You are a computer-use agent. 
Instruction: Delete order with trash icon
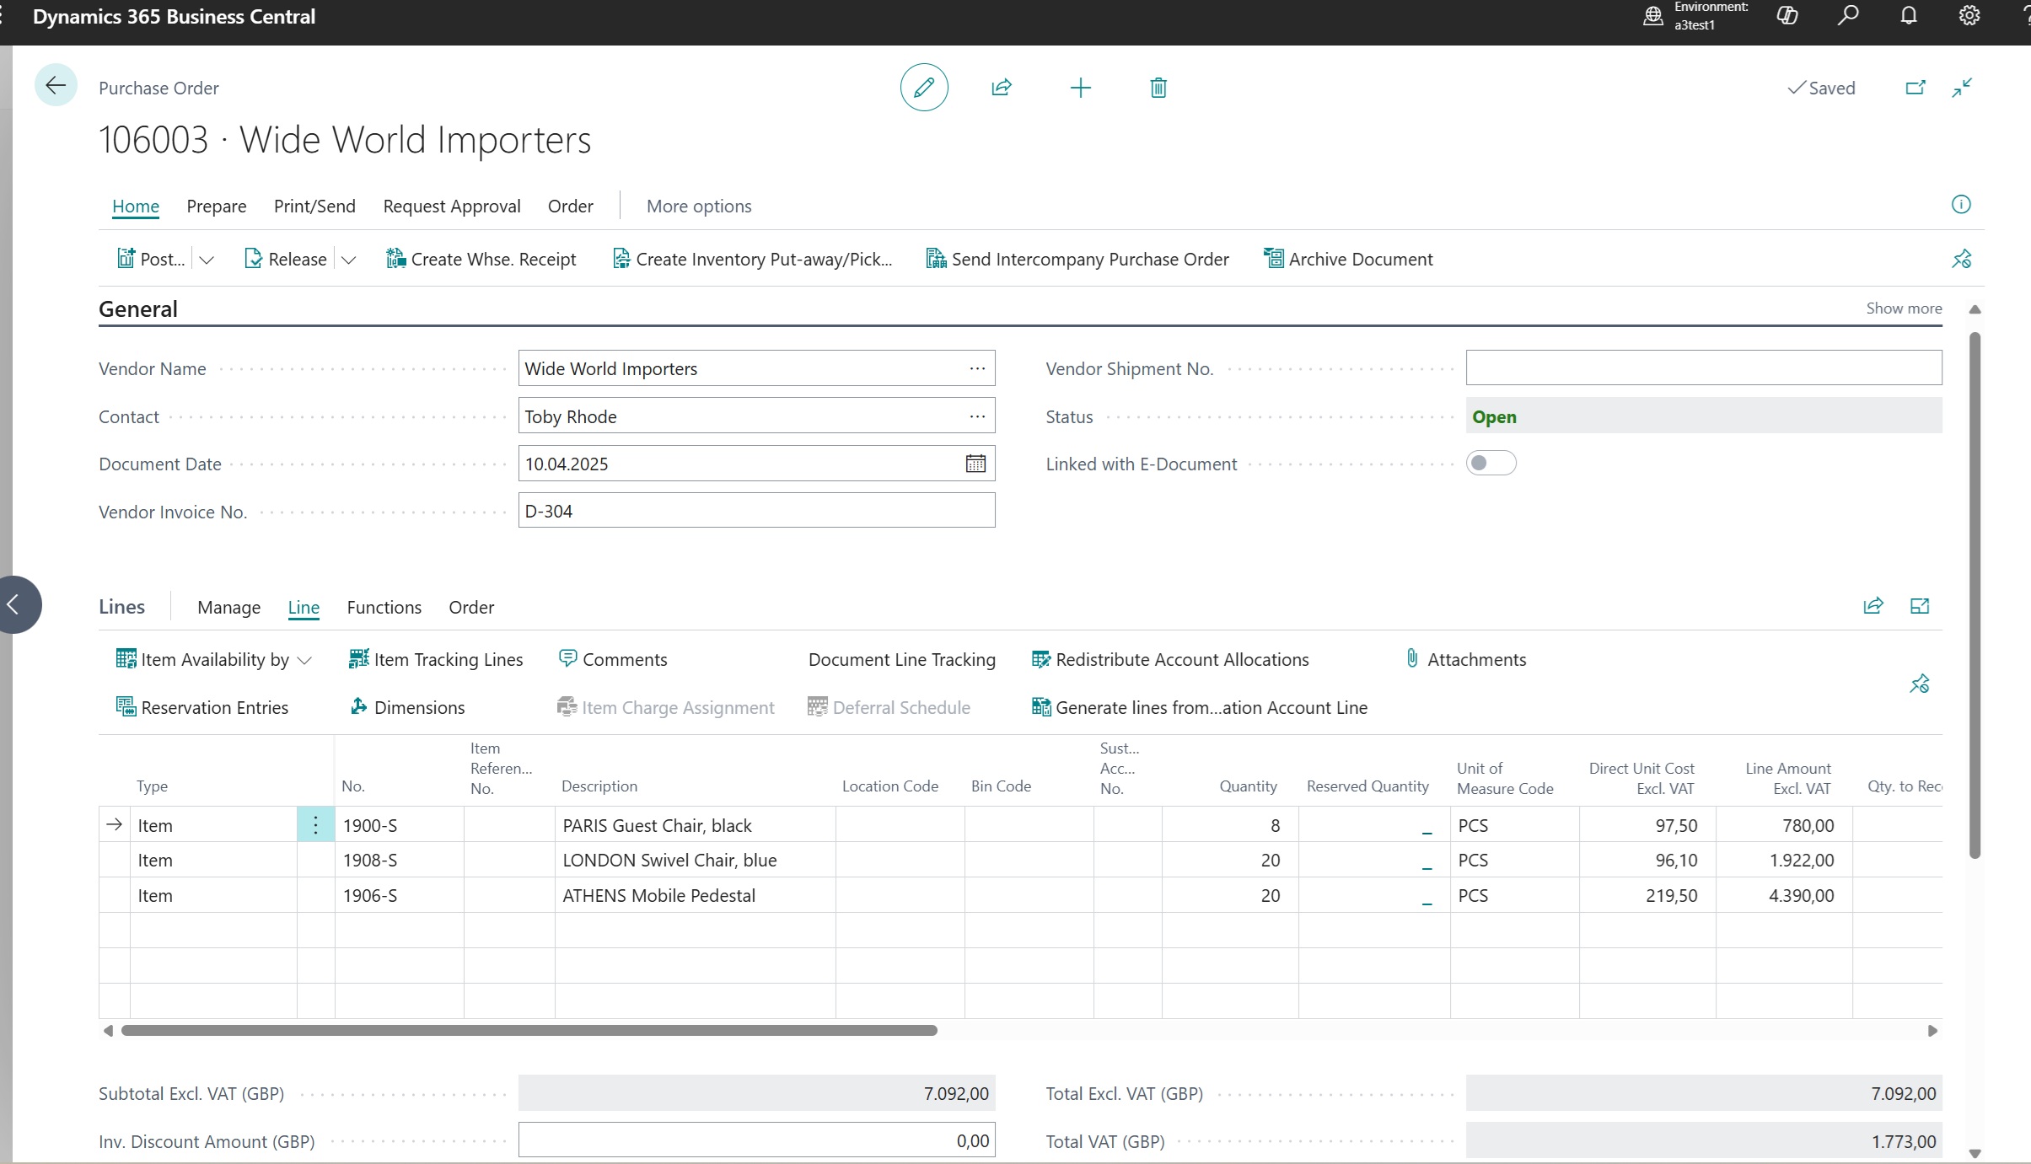1158,88
